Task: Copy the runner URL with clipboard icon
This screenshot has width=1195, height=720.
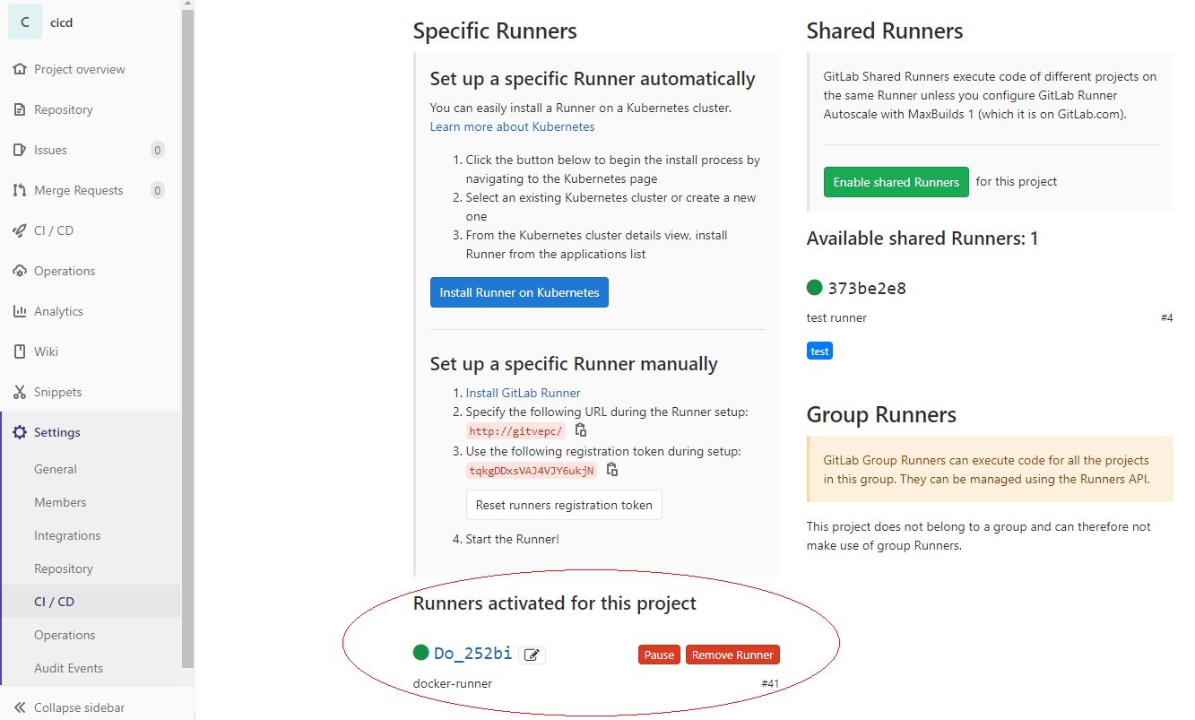Action: click(581, 430)
